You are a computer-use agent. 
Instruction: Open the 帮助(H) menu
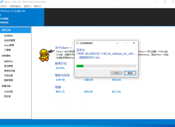tap(37, 6)
